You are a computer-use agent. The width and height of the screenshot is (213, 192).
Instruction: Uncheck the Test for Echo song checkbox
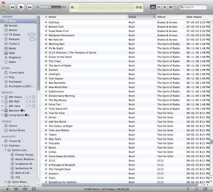[x=46, y=113]
